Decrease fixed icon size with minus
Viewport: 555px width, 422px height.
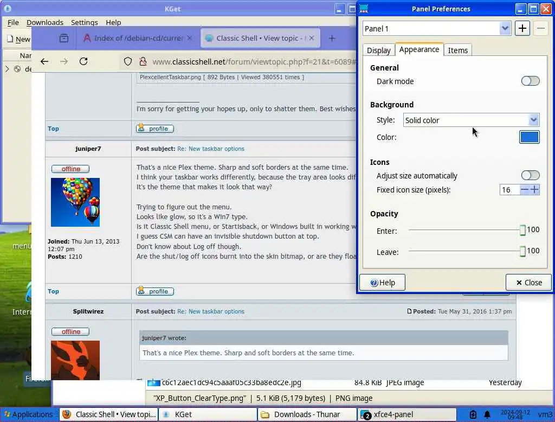click(525, 189)
